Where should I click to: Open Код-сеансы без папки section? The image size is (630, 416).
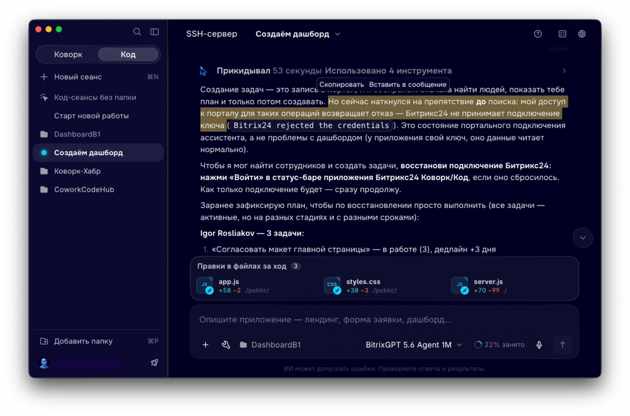(99, 97)
